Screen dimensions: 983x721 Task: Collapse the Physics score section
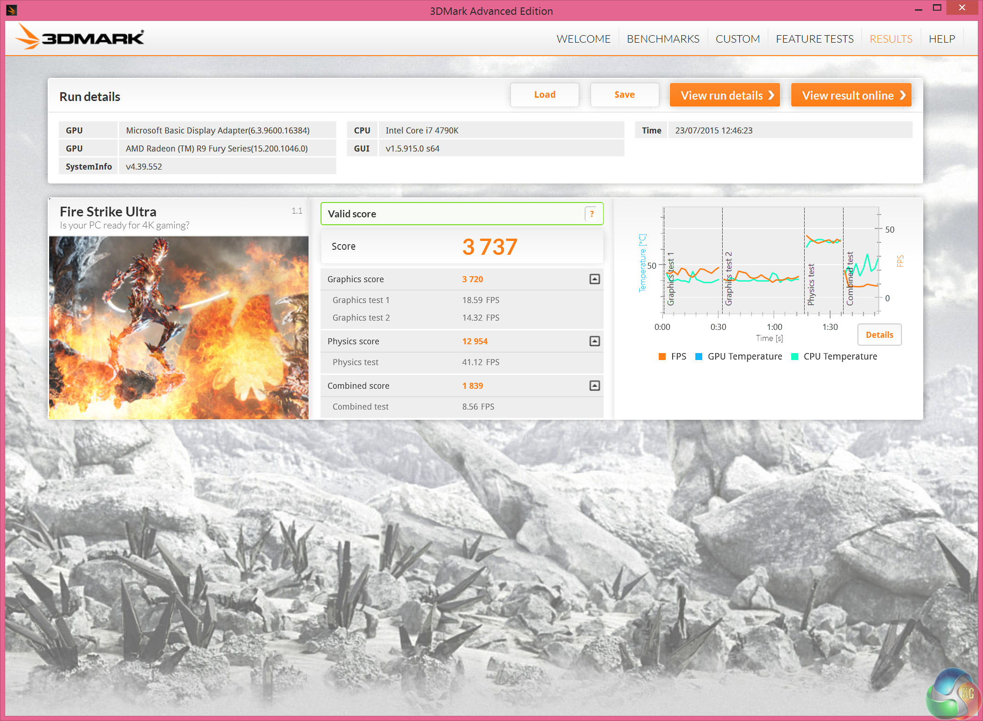594,341
